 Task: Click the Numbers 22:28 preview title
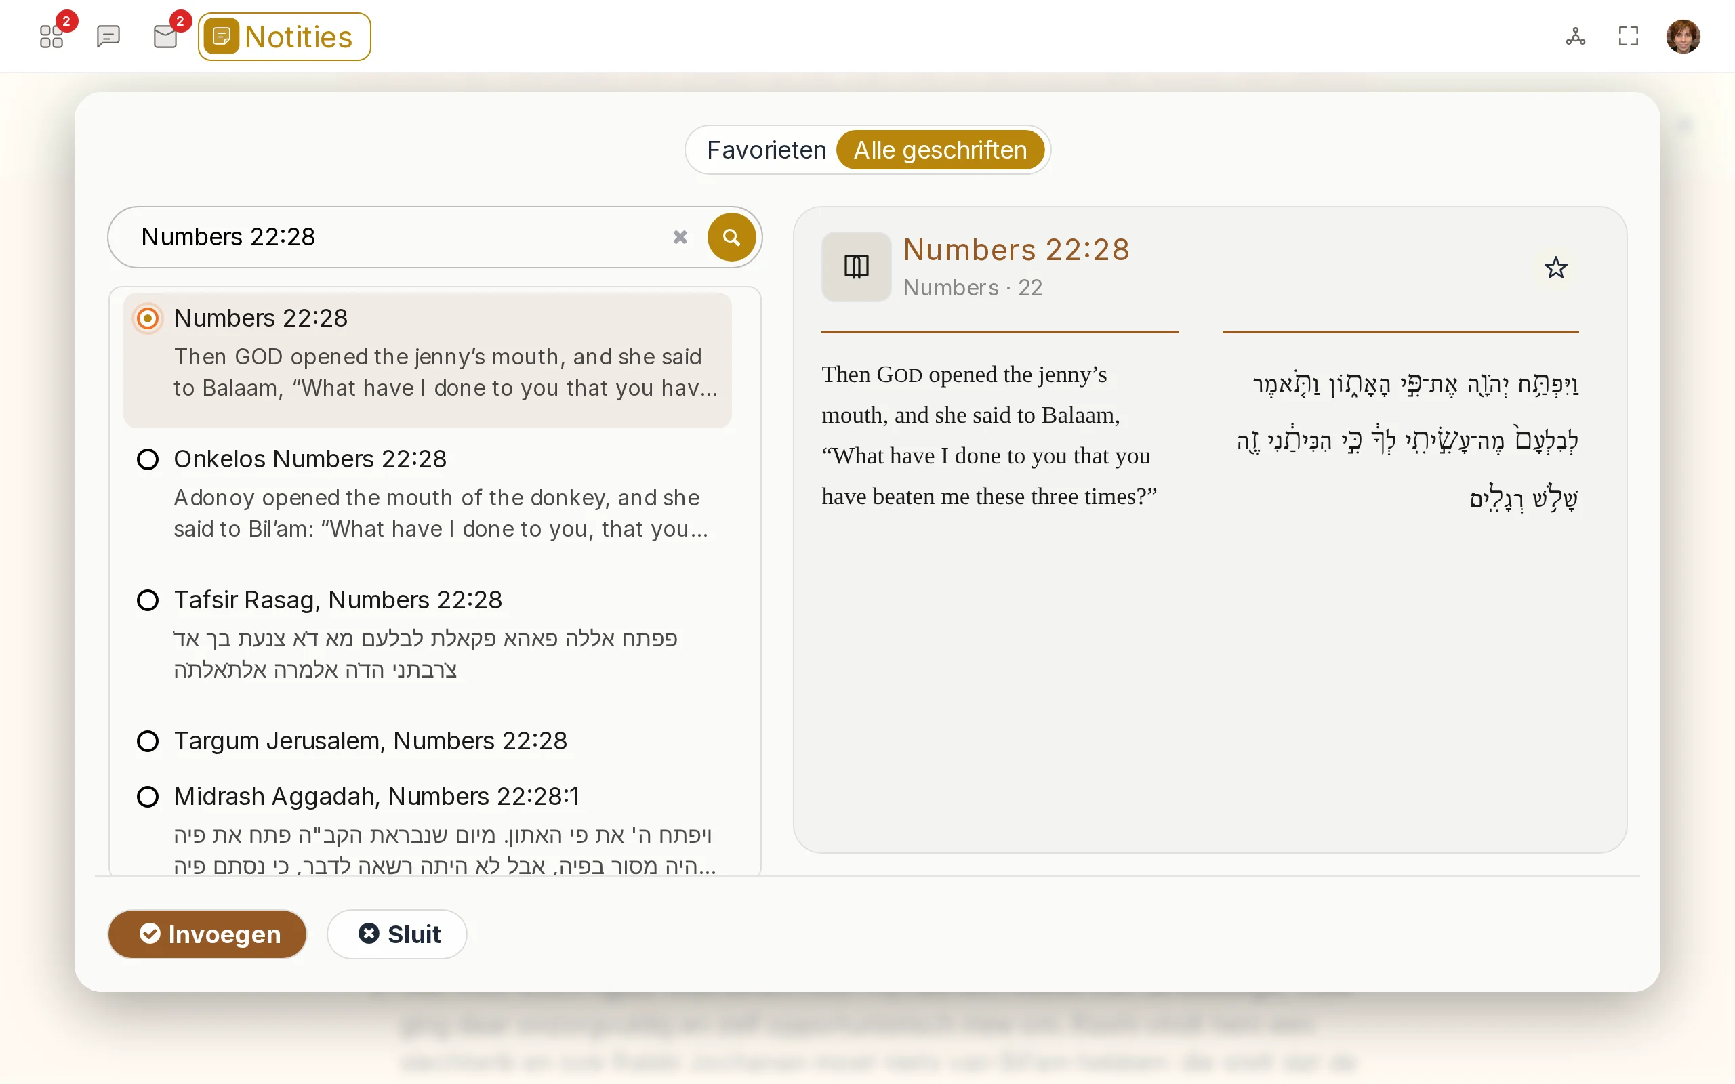tap(1016, 250)
